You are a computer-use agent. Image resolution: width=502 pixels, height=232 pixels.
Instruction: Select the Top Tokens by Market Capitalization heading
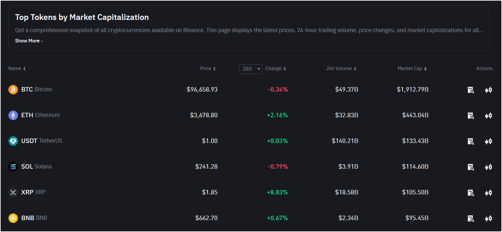[82, 17]
